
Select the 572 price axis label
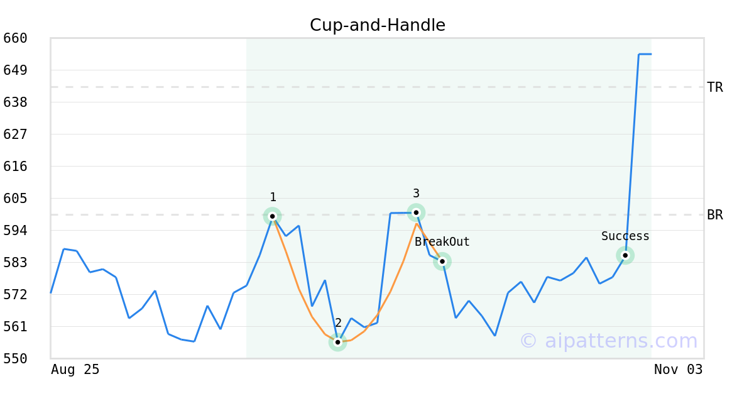tap(16, 295)
